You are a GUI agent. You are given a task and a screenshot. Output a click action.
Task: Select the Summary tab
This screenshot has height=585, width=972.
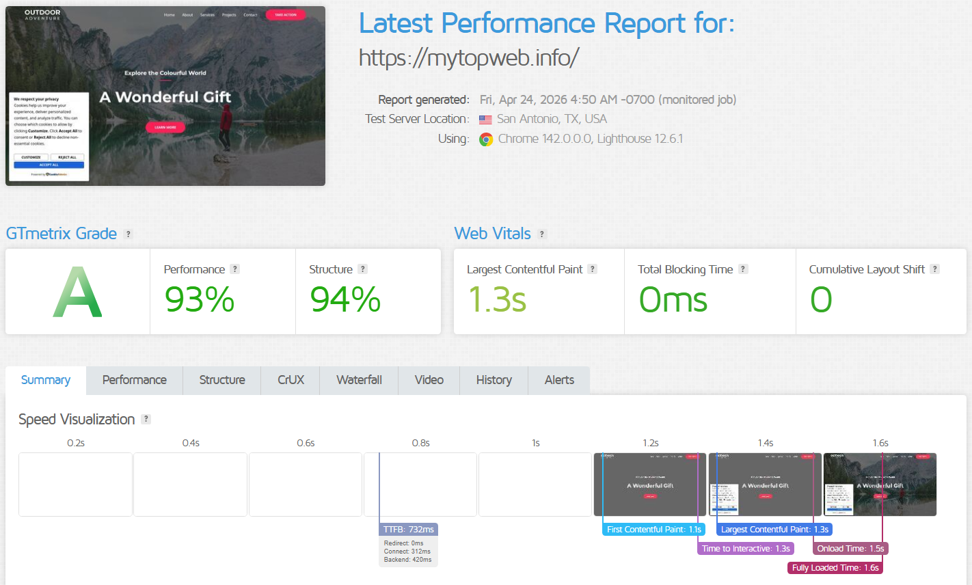point(46,380)
